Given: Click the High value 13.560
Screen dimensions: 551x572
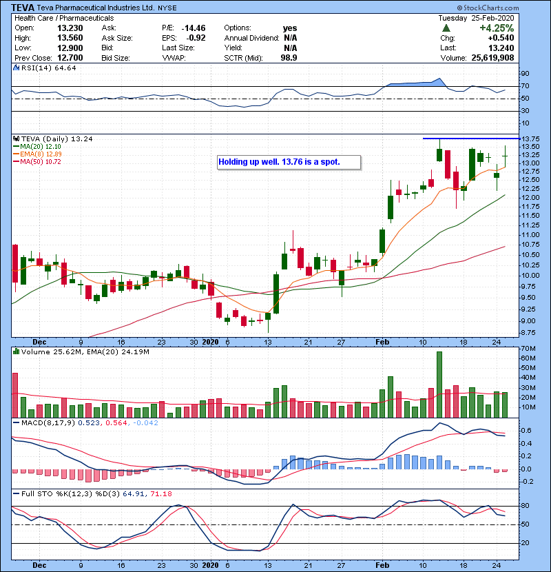Looking at the screenshot, I should pyautogui.click(x=70, y=38).
